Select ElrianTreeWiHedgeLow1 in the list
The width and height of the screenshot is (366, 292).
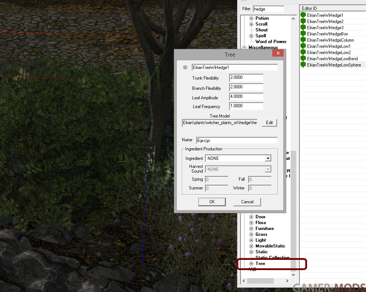coord(329,46)
